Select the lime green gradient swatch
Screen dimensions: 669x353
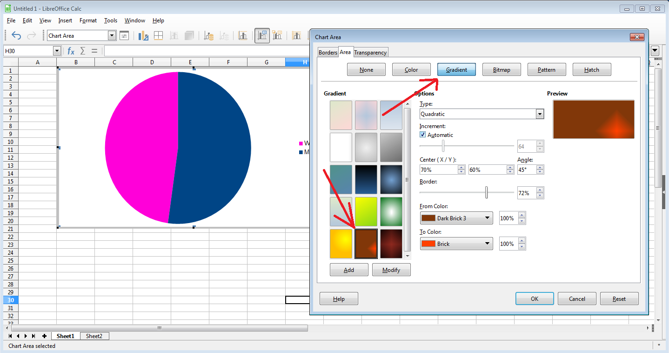(x=366, y=211)
